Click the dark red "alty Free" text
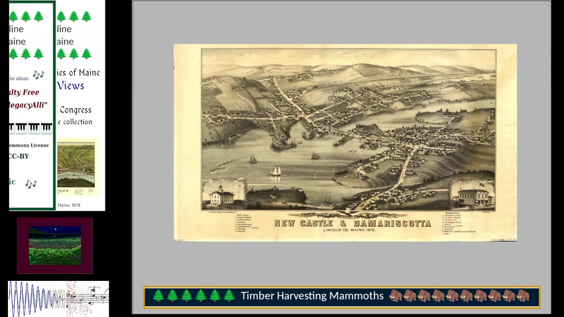The image size is (564, 317). (24, 92)
